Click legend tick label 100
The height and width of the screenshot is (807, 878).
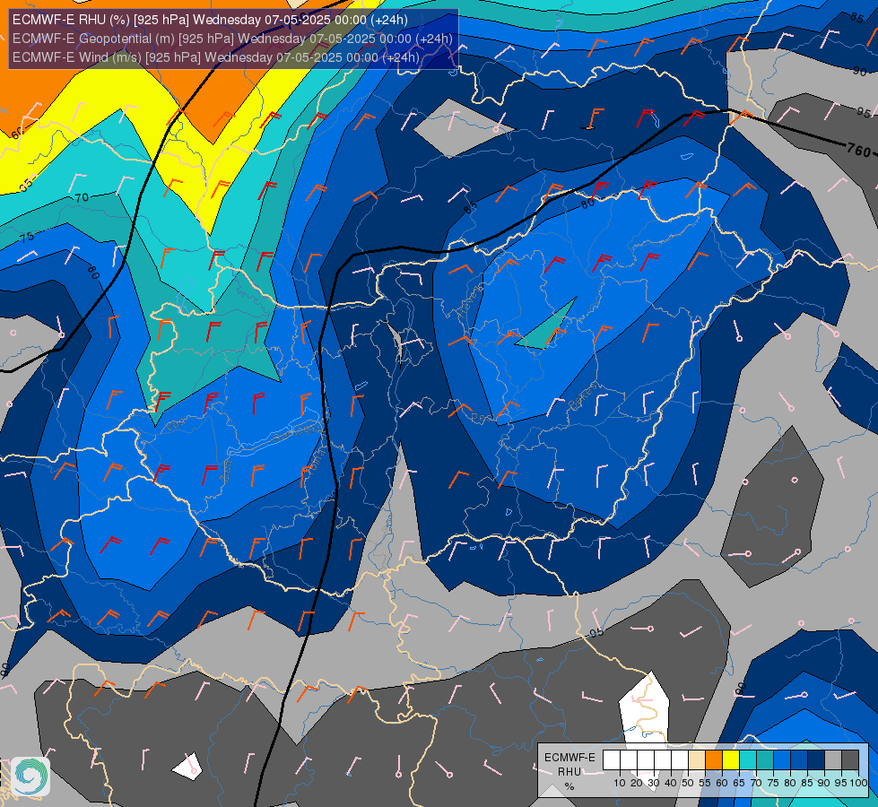point(858,783)
